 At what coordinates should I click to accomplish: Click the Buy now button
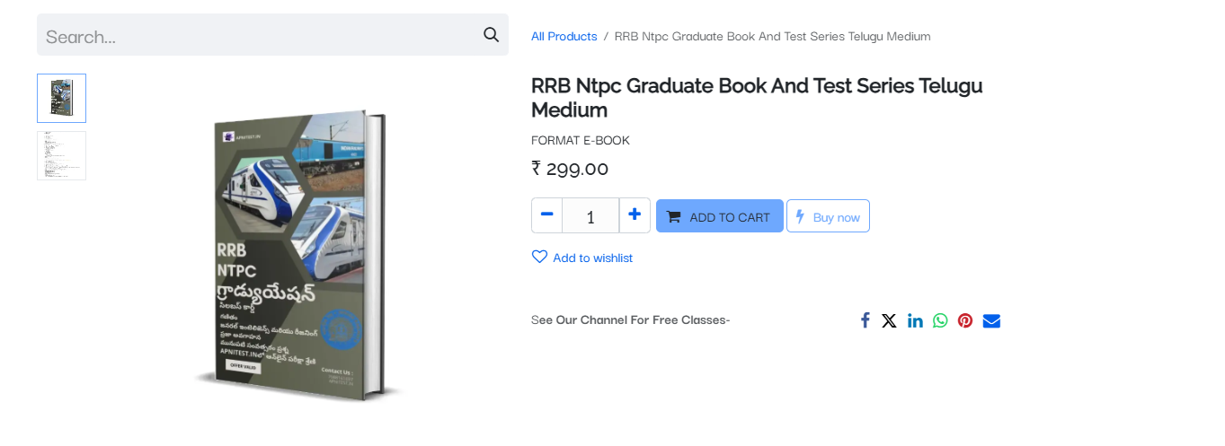tap(828, 216)
